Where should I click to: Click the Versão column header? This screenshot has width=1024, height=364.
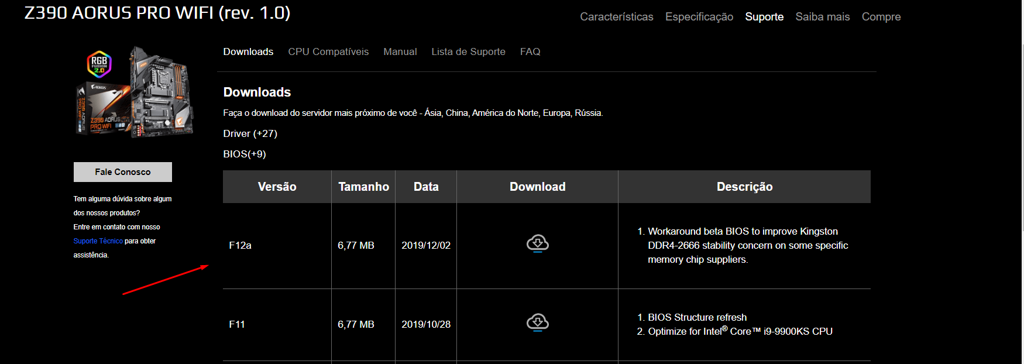[x=277, y=187]
